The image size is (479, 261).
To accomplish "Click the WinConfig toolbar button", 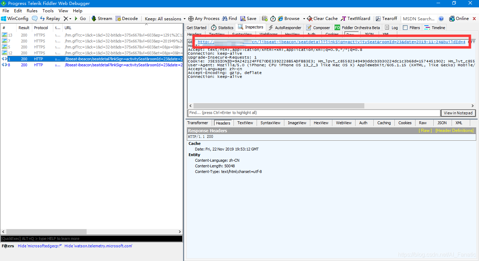I will click(15, 19).
